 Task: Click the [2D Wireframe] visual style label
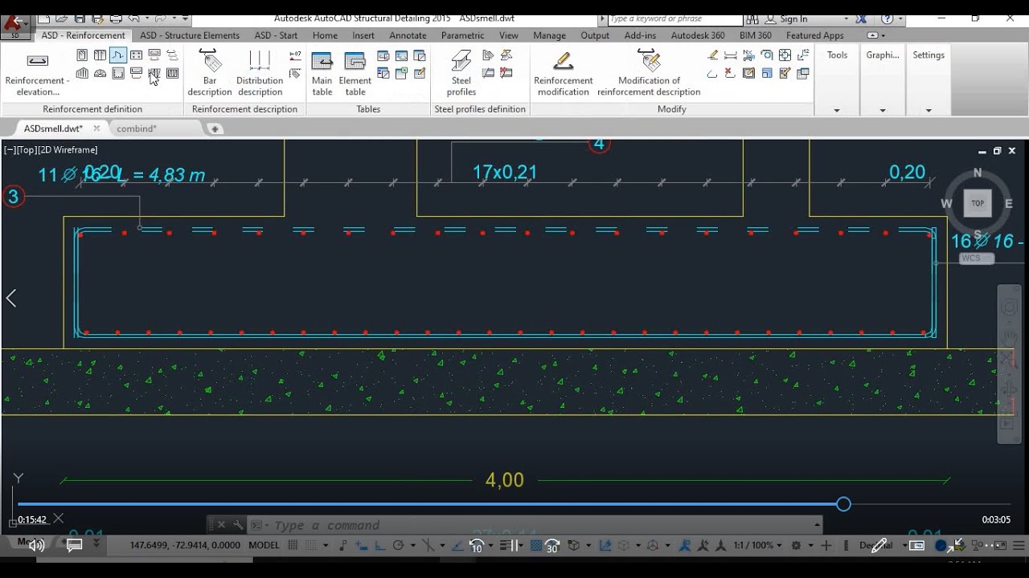(x=69, y=150)
